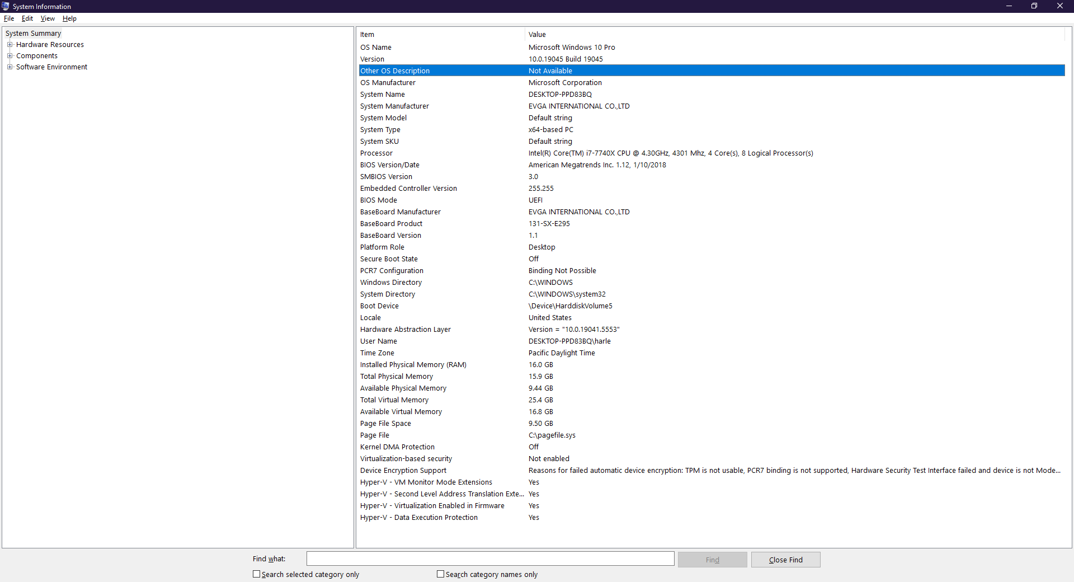The image size is (1074, 582).
Task: Select Software Environment category
Action: tap(51, 67)
